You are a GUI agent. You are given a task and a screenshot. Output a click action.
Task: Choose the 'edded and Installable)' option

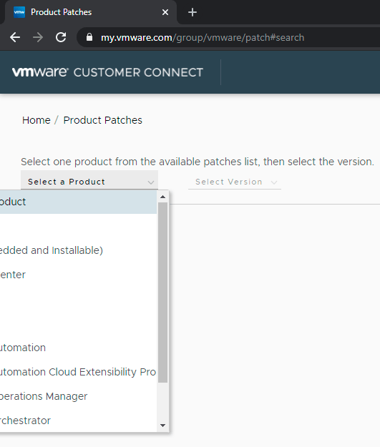click(78, 250)
